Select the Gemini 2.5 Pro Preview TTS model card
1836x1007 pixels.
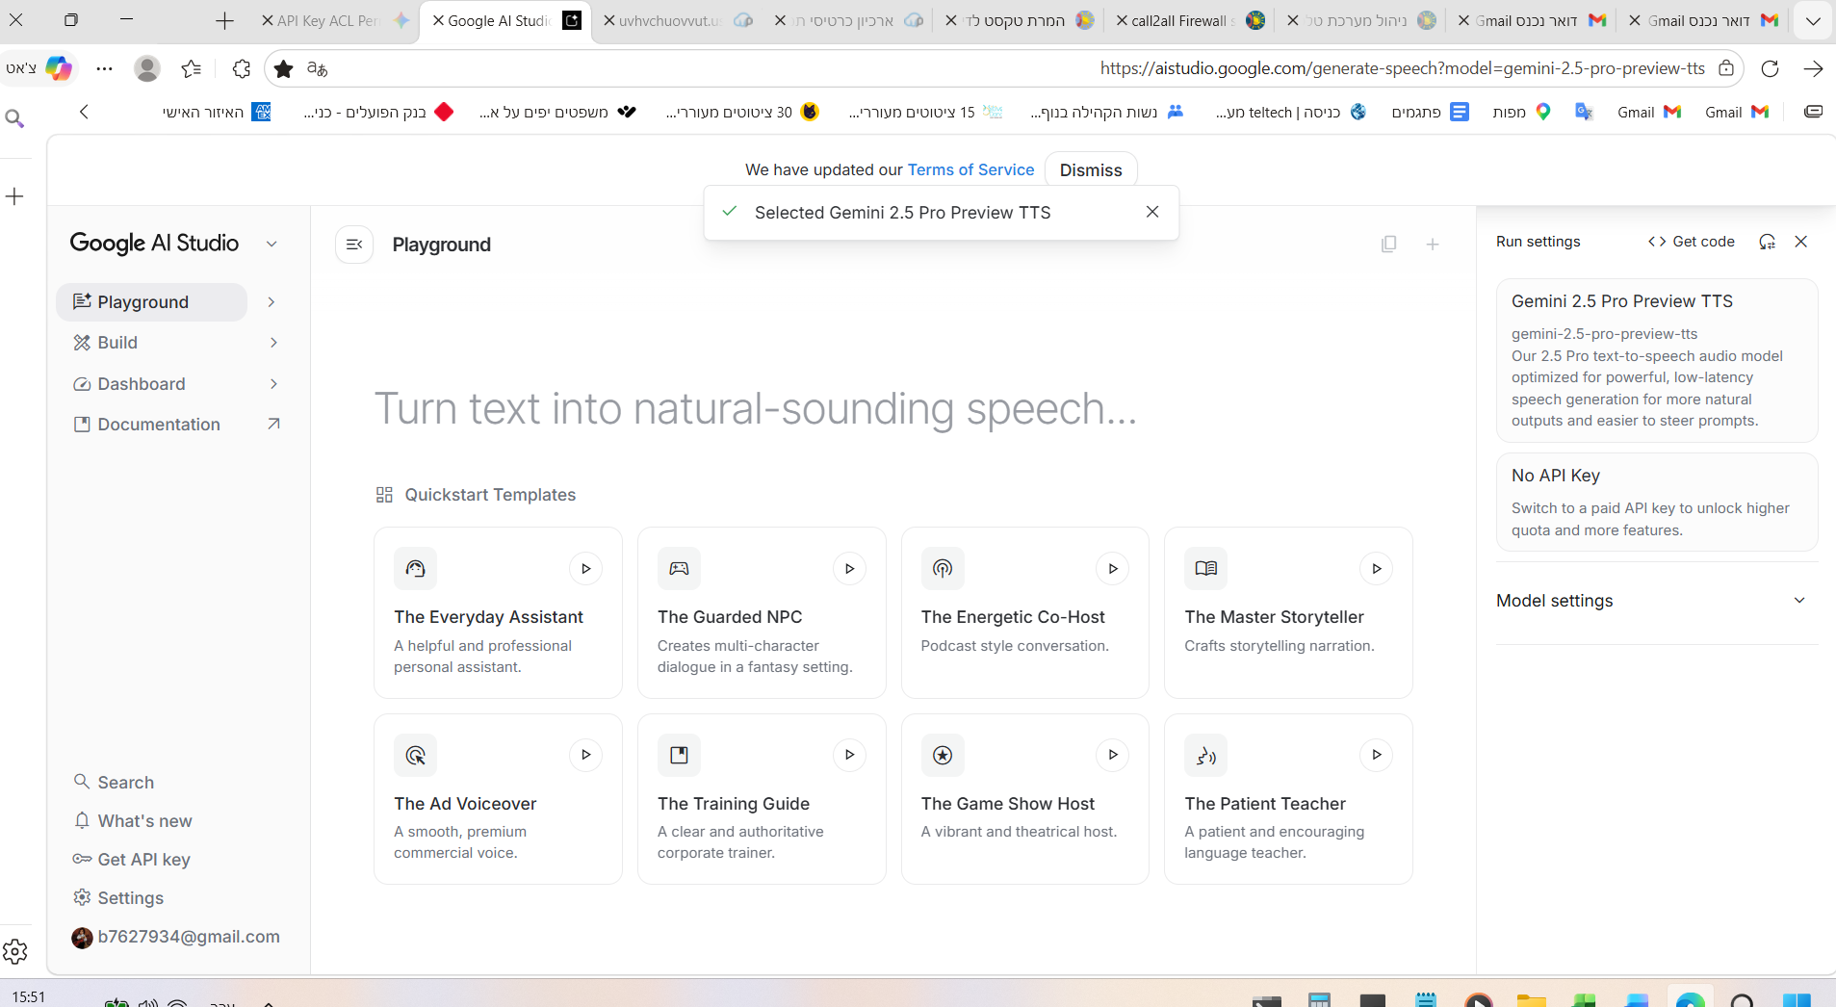click(1656, 360)
